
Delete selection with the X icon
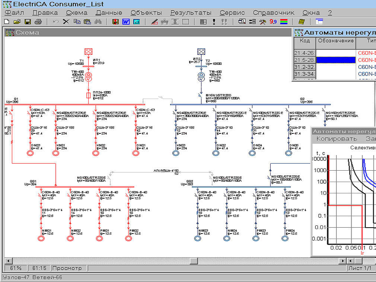click(x=66, y=22)
